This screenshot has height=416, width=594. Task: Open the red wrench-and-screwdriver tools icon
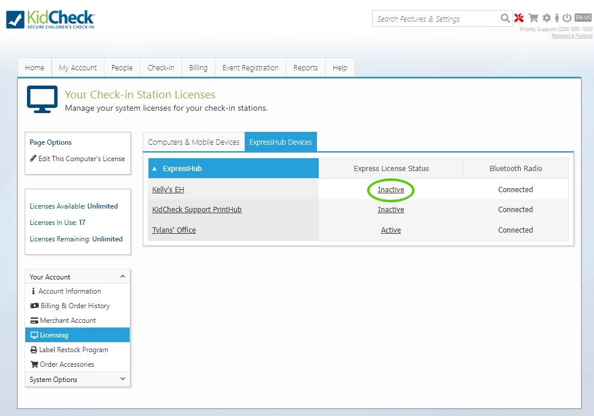tap(519, 18)
